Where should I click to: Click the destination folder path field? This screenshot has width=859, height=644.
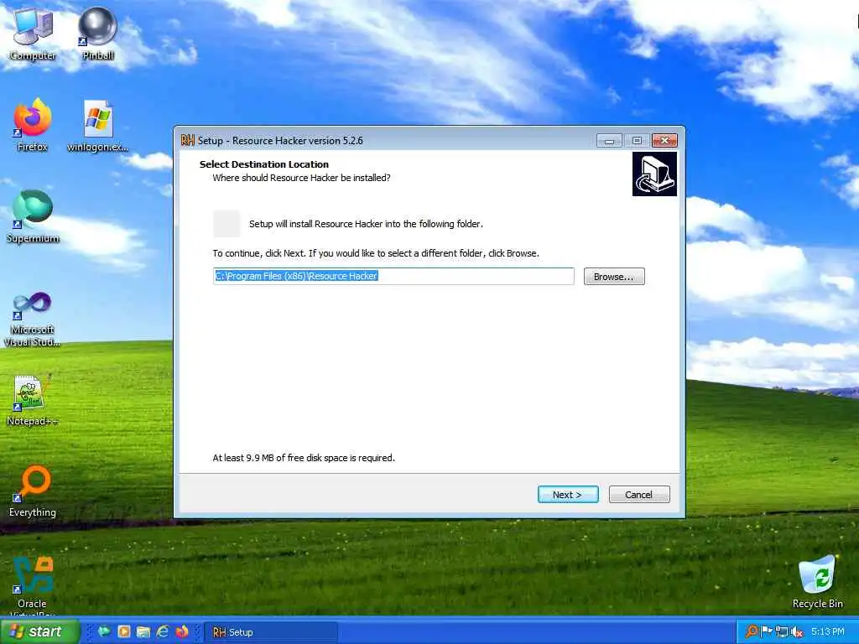[x=393, y=276]
